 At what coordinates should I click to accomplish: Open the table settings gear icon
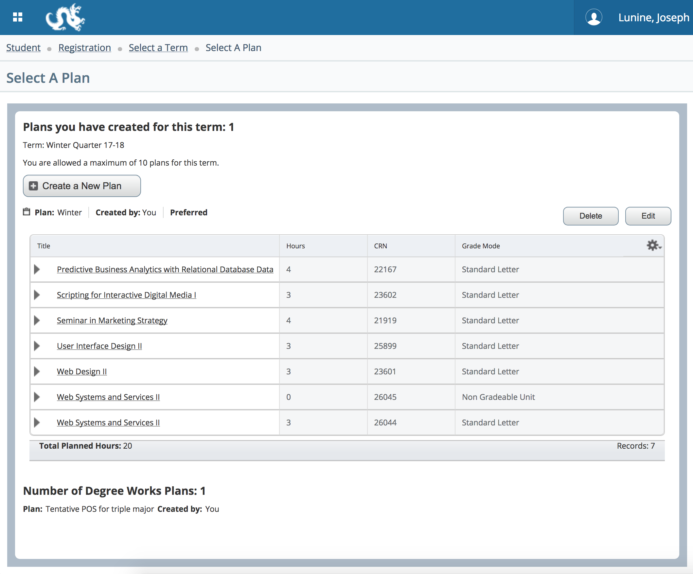point(652,245)
